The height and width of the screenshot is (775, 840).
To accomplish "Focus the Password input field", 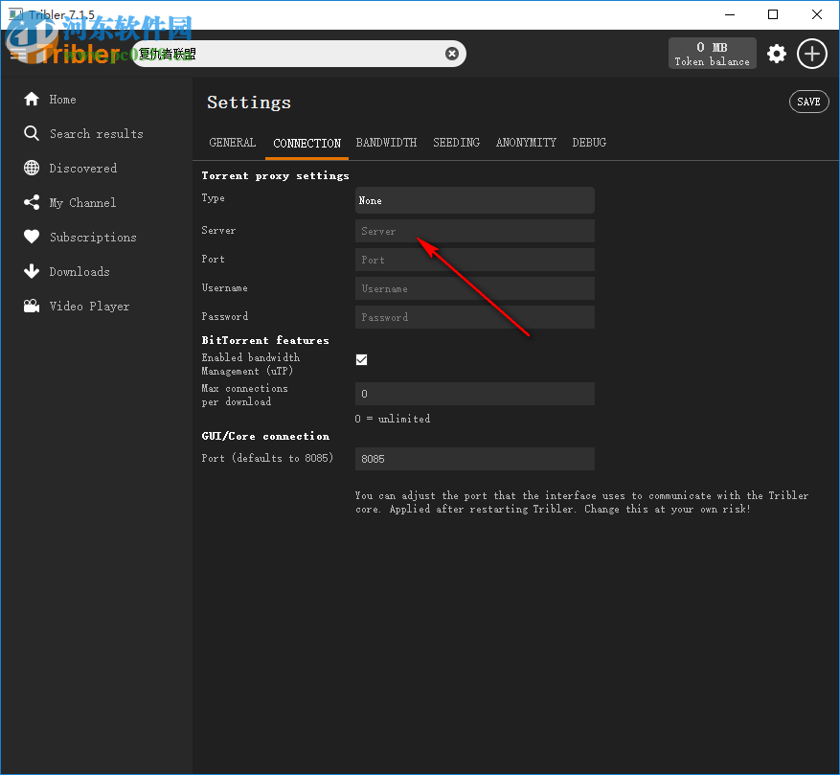I will coord(475,317).
